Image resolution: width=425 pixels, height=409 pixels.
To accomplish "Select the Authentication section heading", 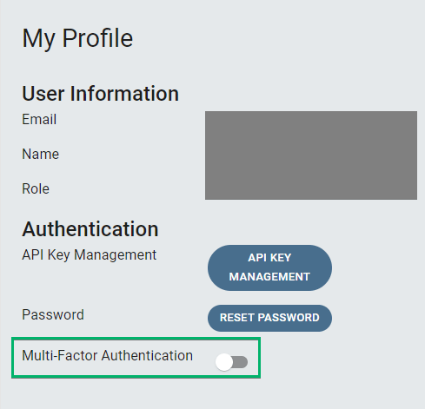I will coord(90,229).
